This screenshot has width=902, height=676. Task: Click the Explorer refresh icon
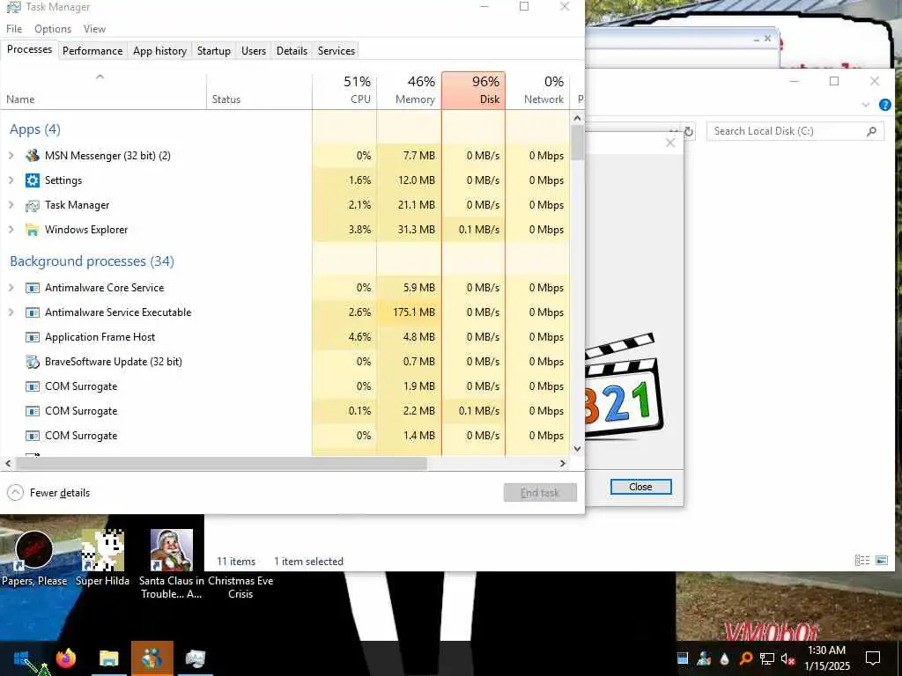[689, 132]
